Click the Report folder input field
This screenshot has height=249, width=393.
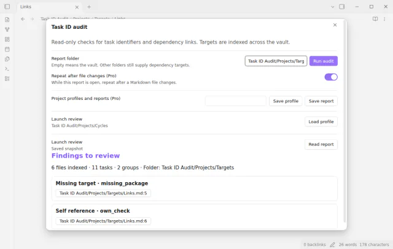click(276, 61)
